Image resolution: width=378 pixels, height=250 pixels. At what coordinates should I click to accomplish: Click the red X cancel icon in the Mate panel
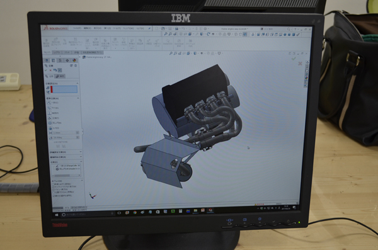pos(50,70)
